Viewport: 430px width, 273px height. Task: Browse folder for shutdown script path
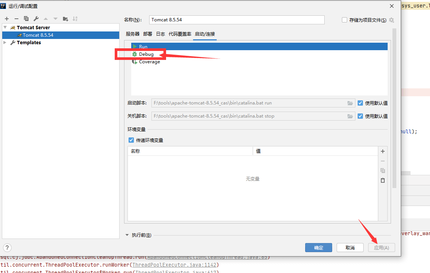350,116
